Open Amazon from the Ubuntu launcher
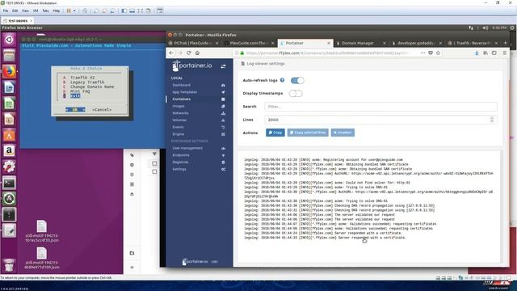This screenshot has height=291, width=517. click(x=9, y=151)
